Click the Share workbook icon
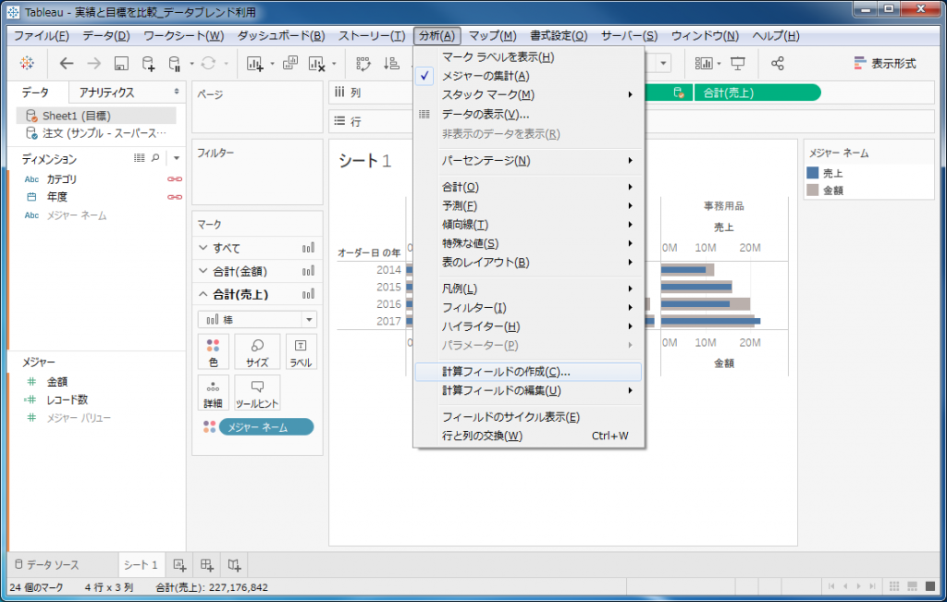947x602 pixels. tap(777, 63)
